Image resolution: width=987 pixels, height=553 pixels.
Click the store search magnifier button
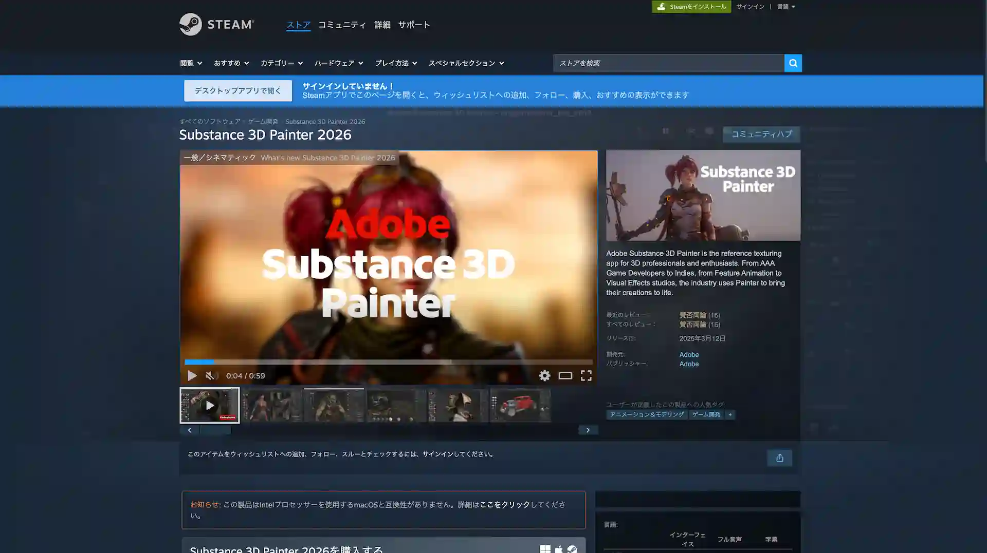coord(793,63)
